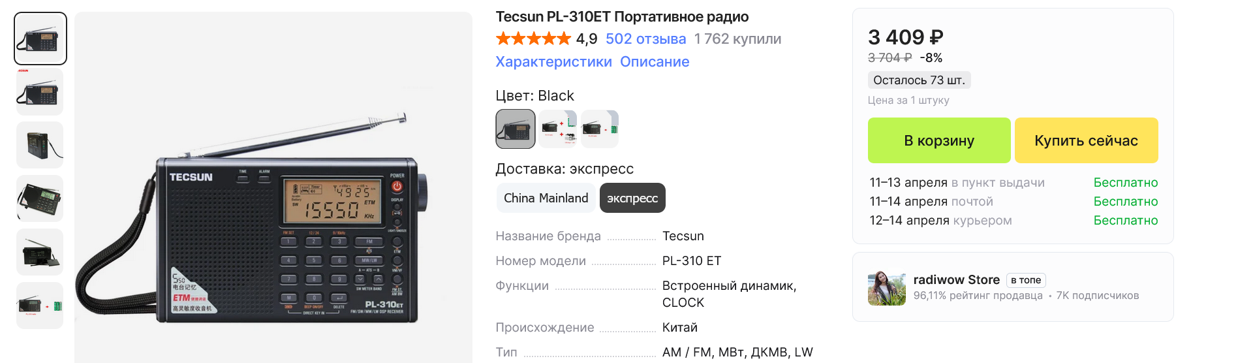This screenshot has width=1253, height=363.
Task: Pick the color option with radio and cables
Action: click(x=558, y=129)
